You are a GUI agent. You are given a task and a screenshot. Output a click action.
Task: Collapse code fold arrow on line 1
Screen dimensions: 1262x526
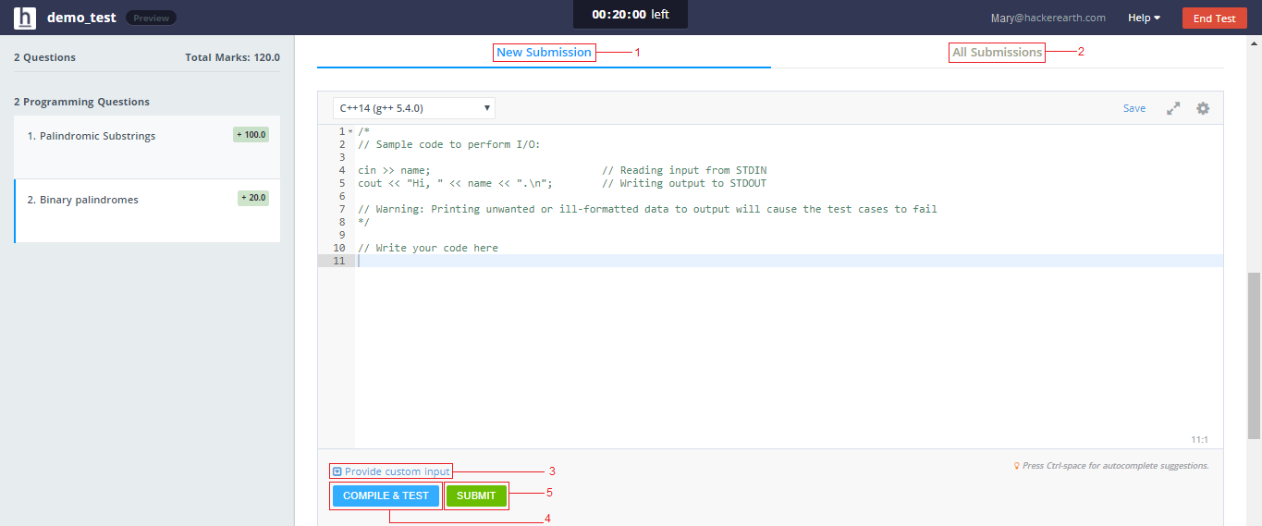(350, 132)
